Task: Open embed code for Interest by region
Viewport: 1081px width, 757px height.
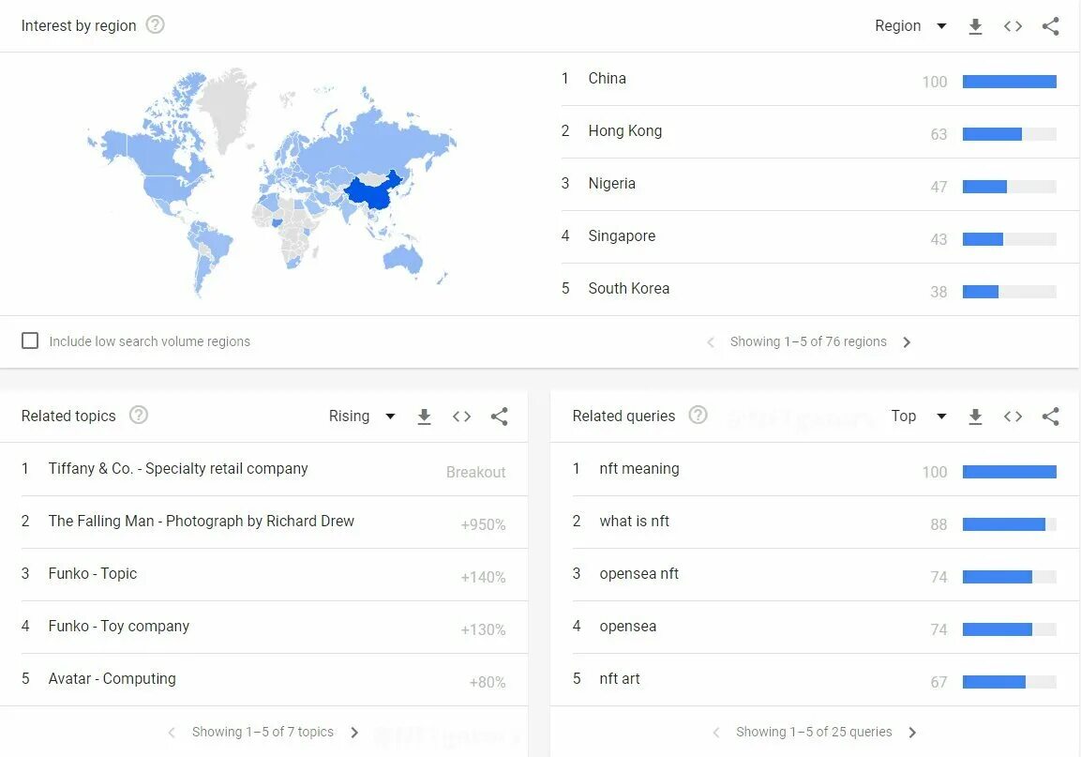Action: [x=1013, y=26]
